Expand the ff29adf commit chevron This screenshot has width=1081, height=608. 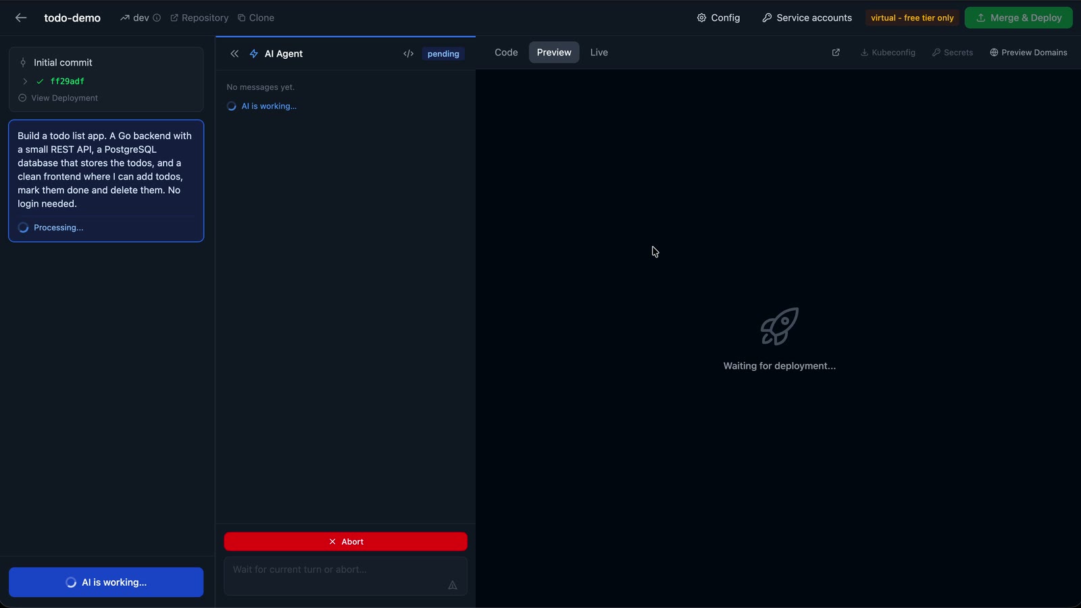pos(25,81)
